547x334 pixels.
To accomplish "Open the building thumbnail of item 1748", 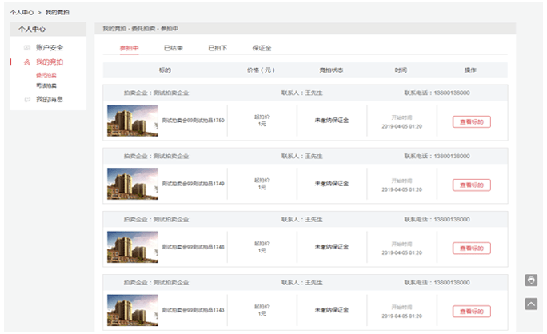I will tap(133, 247).
